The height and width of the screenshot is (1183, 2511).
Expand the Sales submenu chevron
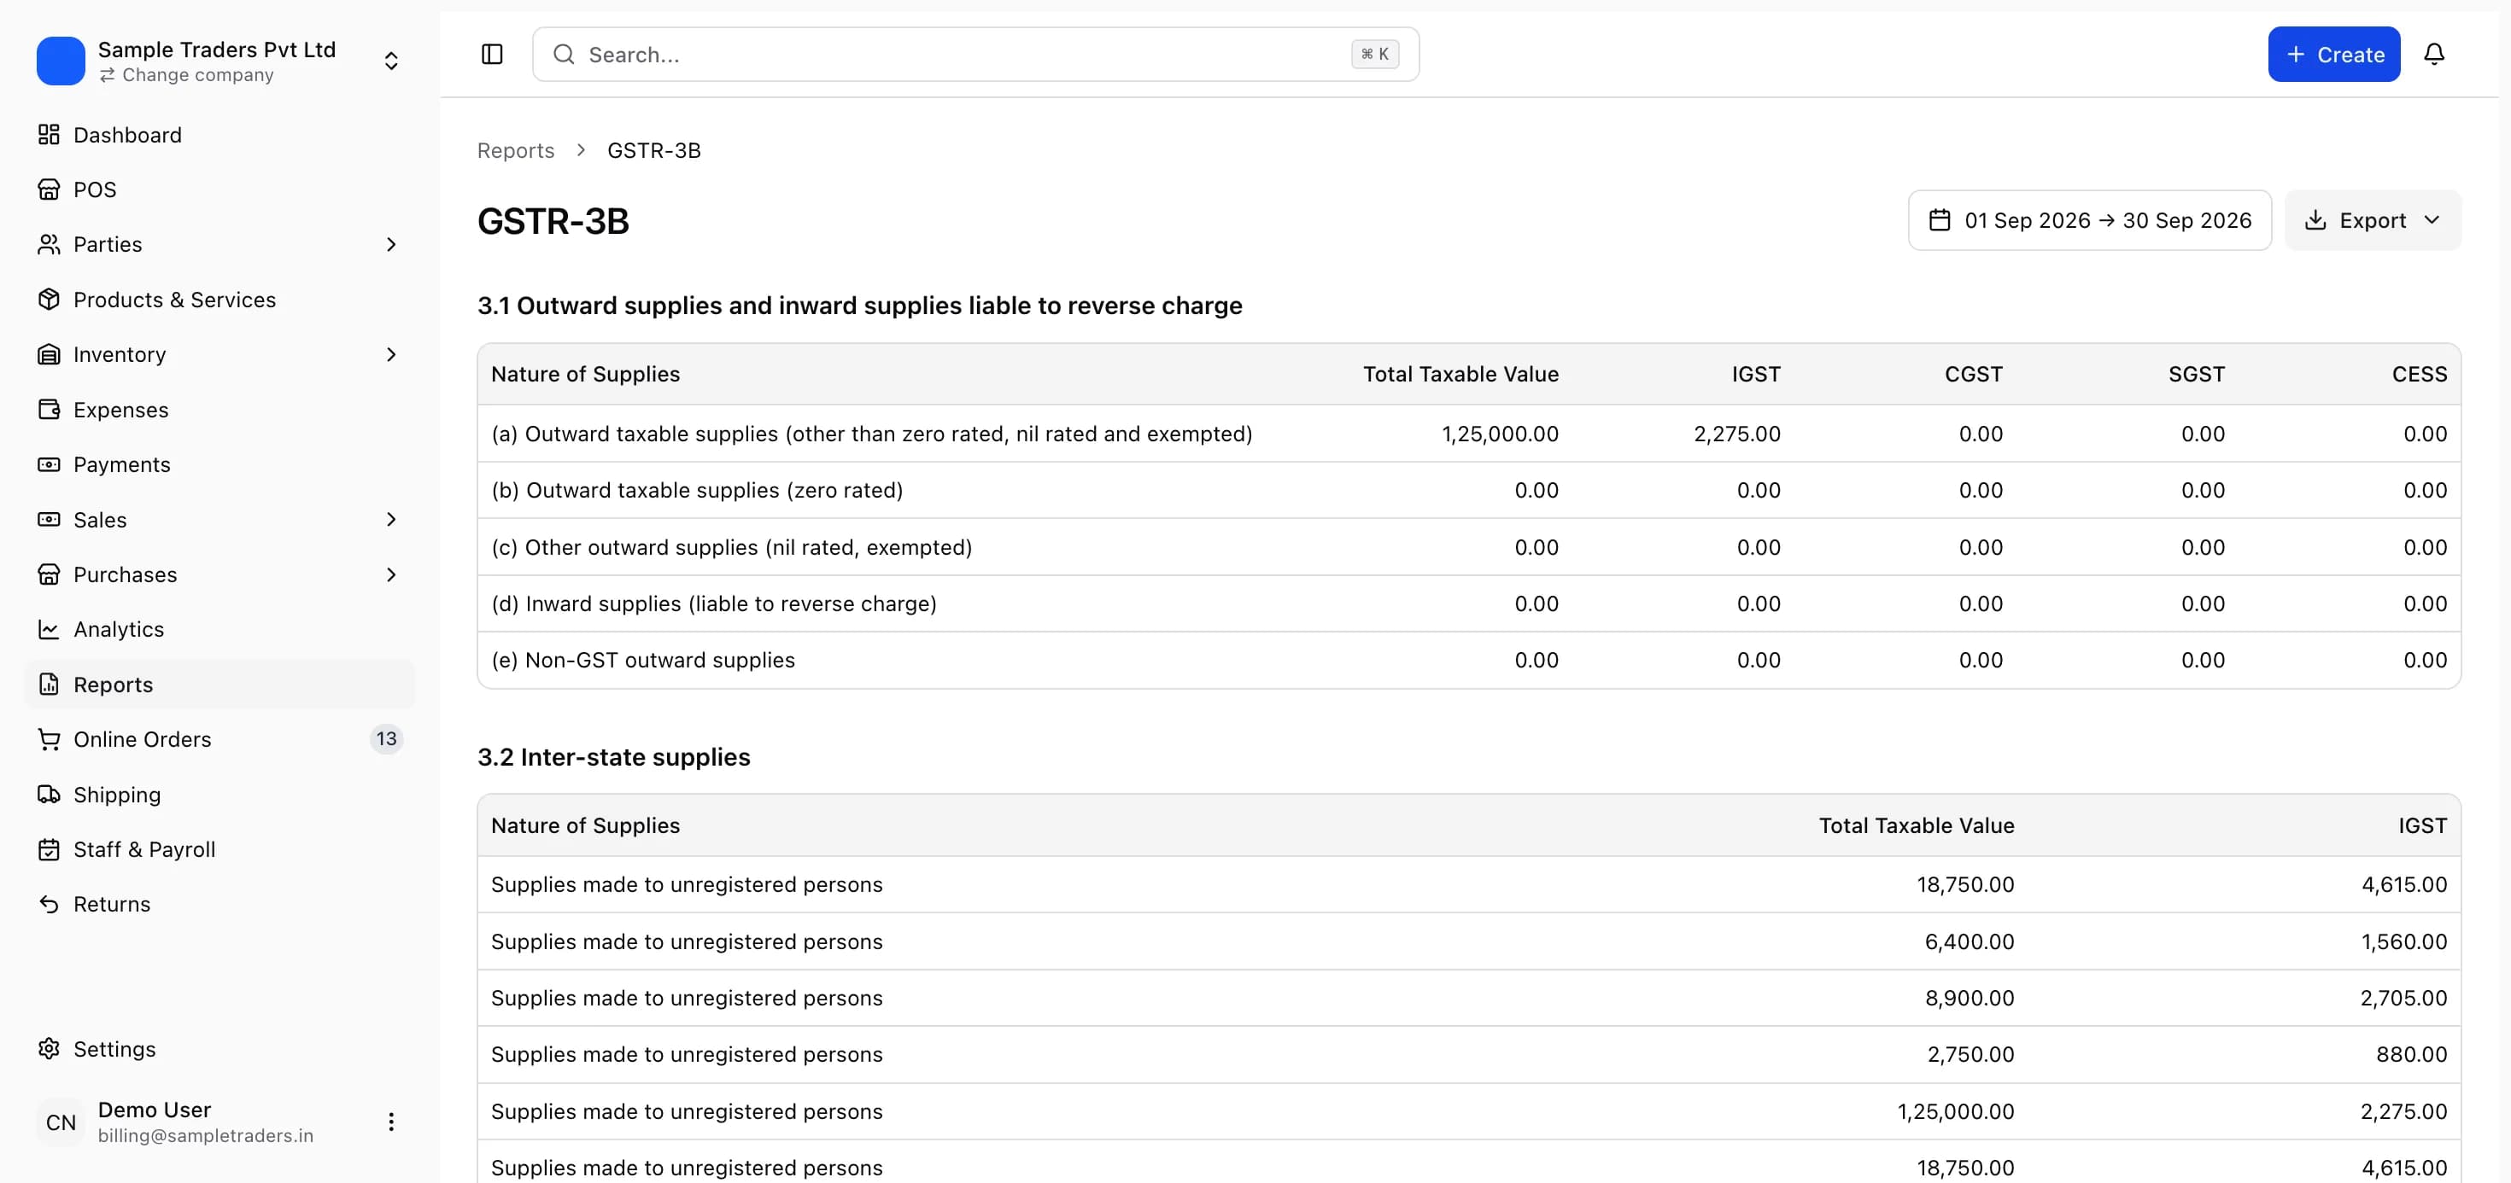click(391, 520)
